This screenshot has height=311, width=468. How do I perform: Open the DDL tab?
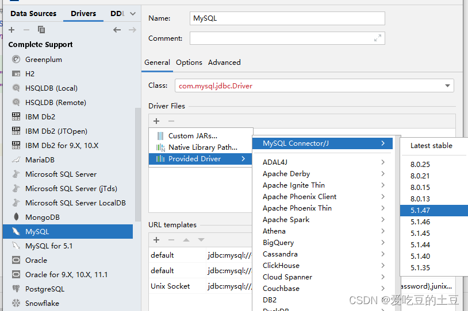(x=117, y=14)
